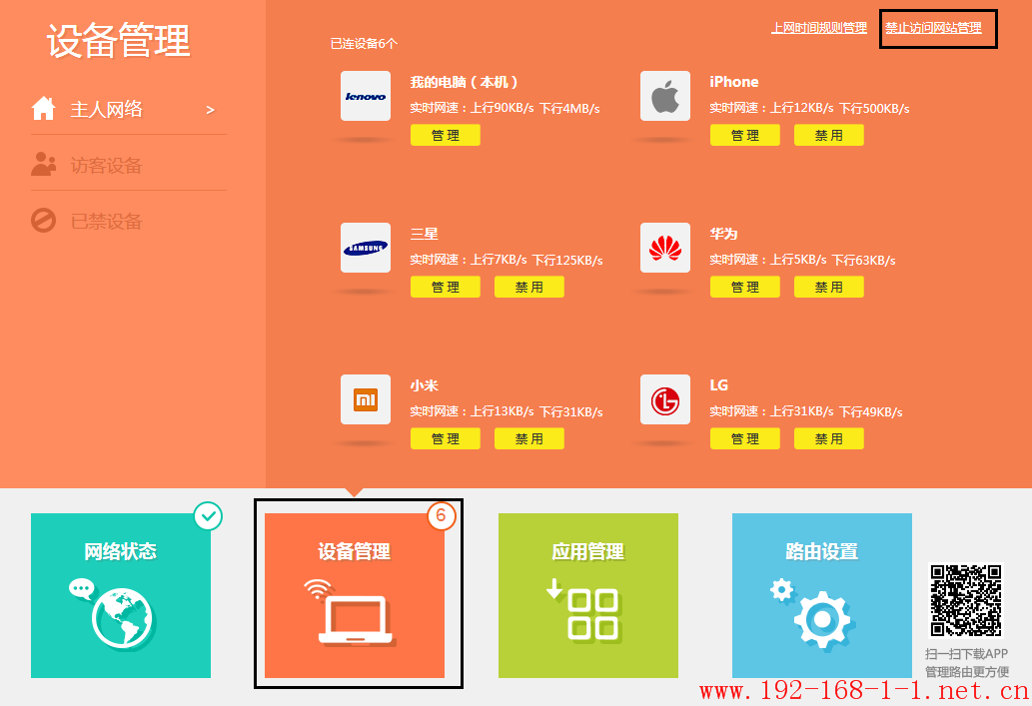The width and height of the screenshot is (1032, 706).
Task: Disable the 三星 device with 禁用
Action: [529, 287]
